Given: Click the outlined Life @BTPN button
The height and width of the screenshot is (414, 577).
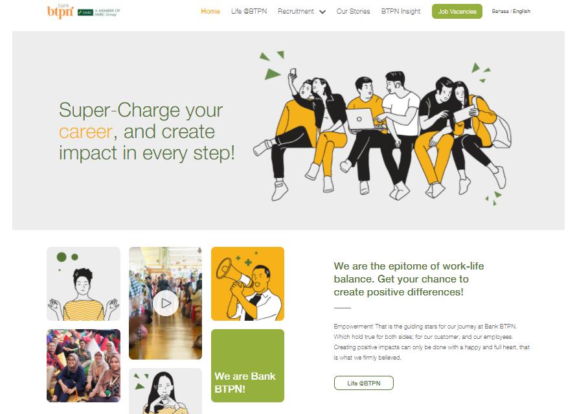Looking at the screenshot, I should [363, 383].
